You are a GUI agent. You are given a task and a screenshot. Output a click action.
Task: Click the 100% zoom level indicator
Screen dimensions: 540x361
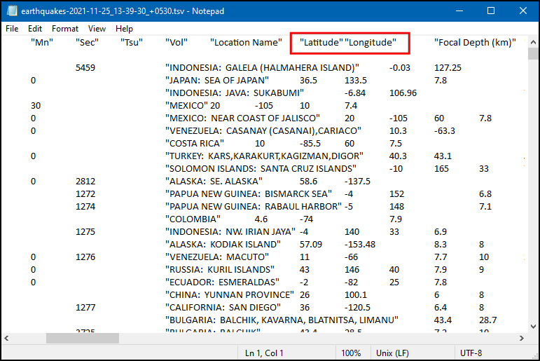[x=351, y=352]
